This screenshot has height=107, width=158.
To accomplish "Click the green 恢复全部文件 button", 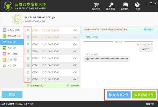I will [144, 95].
